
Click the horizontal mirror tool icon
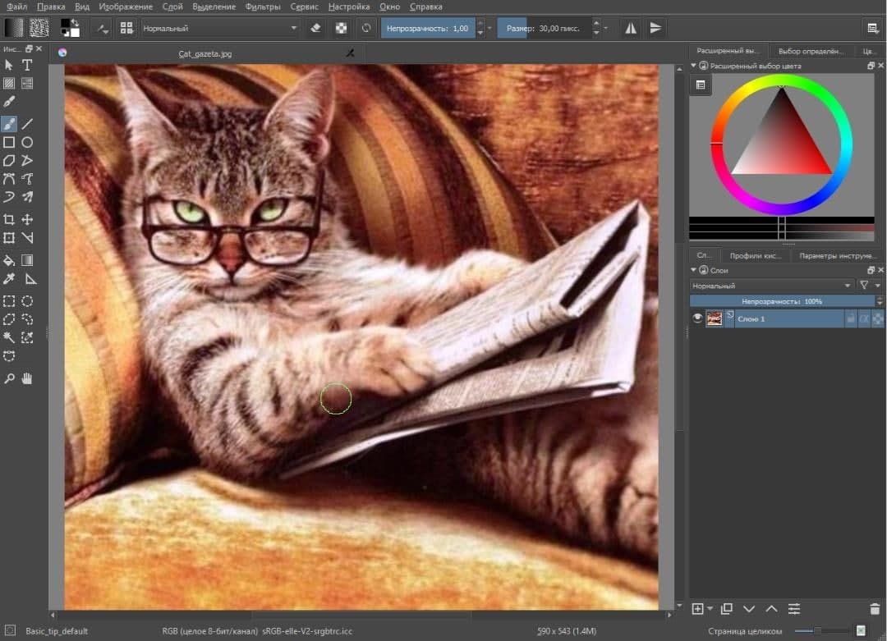(631, 28)
